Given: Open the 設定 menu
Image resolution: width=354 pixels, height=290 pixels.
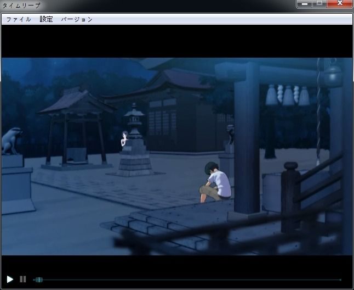Looking at the screenshot, I should click(x=46, y=19).
